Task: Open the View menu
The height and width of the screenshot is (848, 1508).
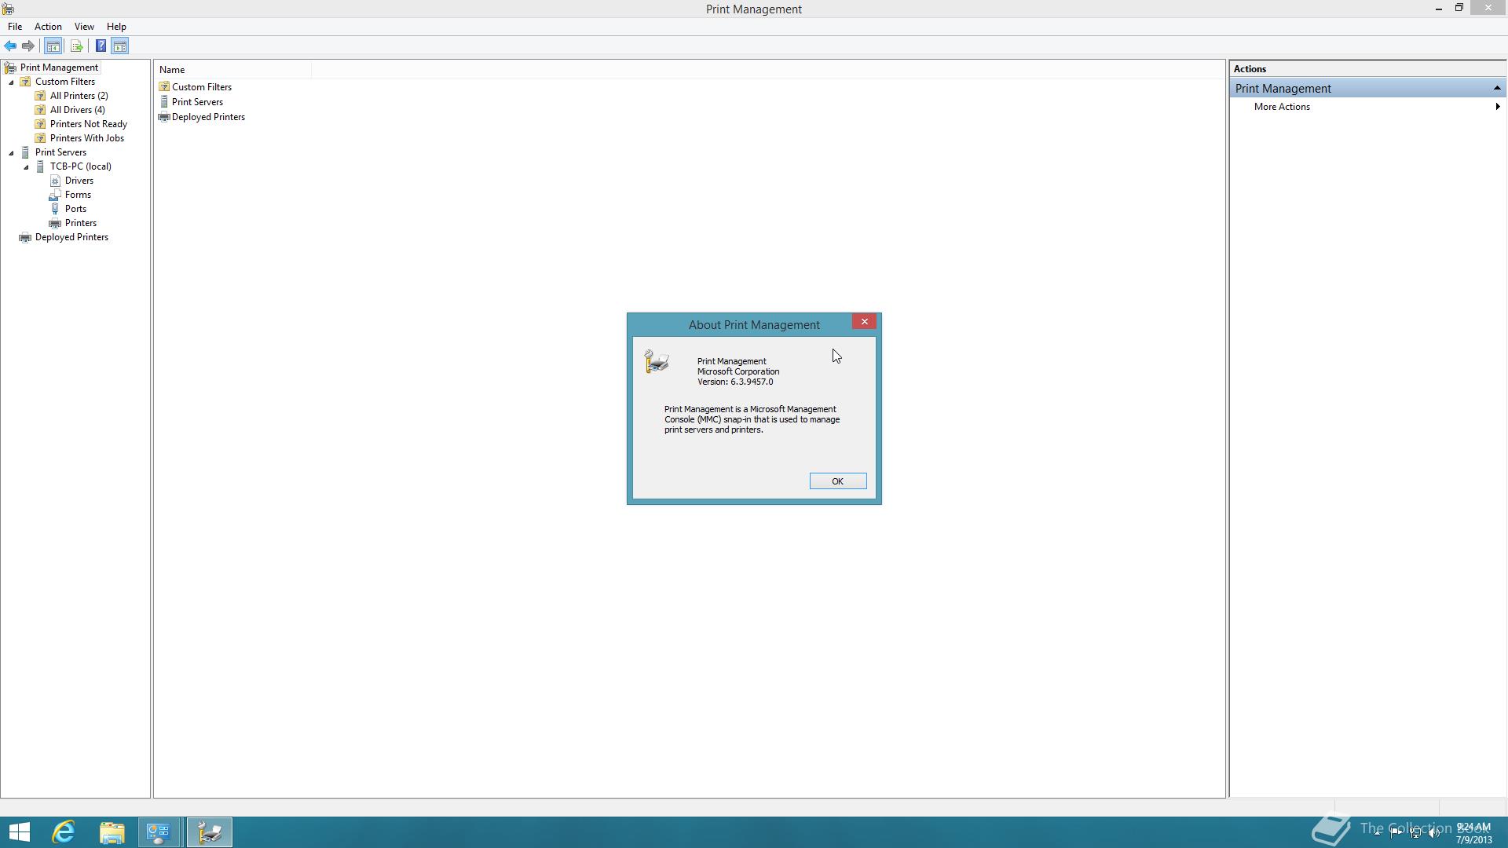Action: pyautogui.click(x=84, y=27)
